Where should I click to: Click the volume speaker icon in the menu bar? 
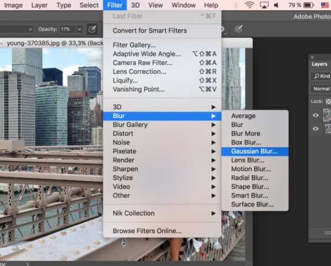point(276,5)
